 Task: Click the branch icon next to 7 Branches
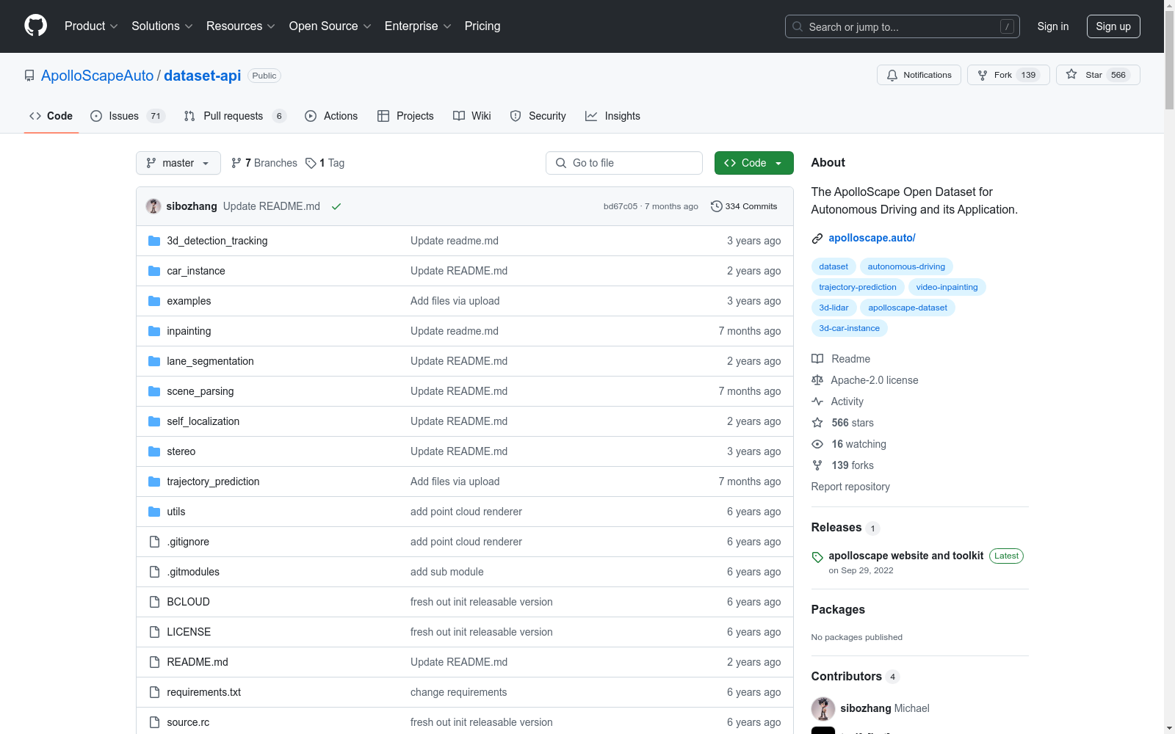coord(236,163)
